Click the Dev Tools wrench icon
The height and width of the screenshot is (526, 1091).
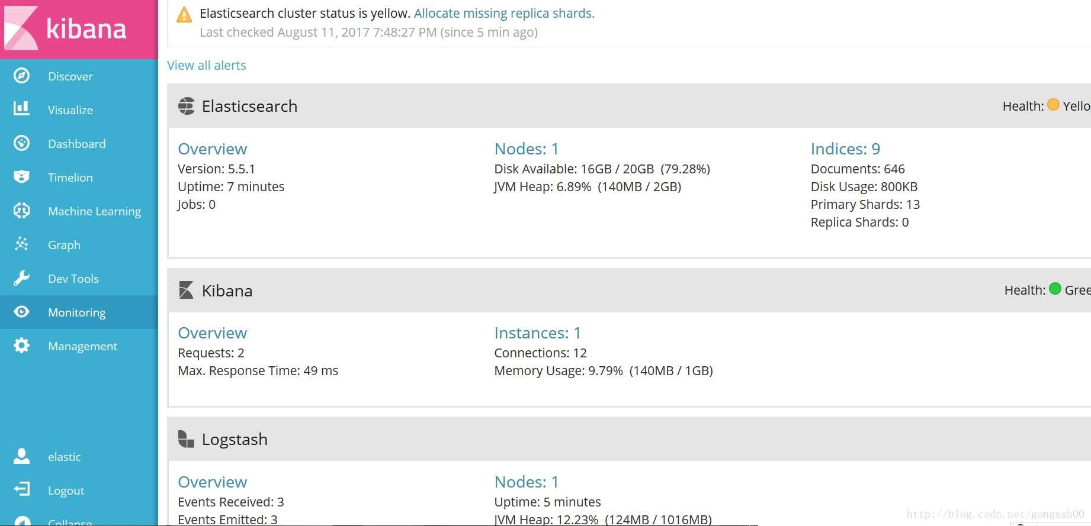coord(22,278)
